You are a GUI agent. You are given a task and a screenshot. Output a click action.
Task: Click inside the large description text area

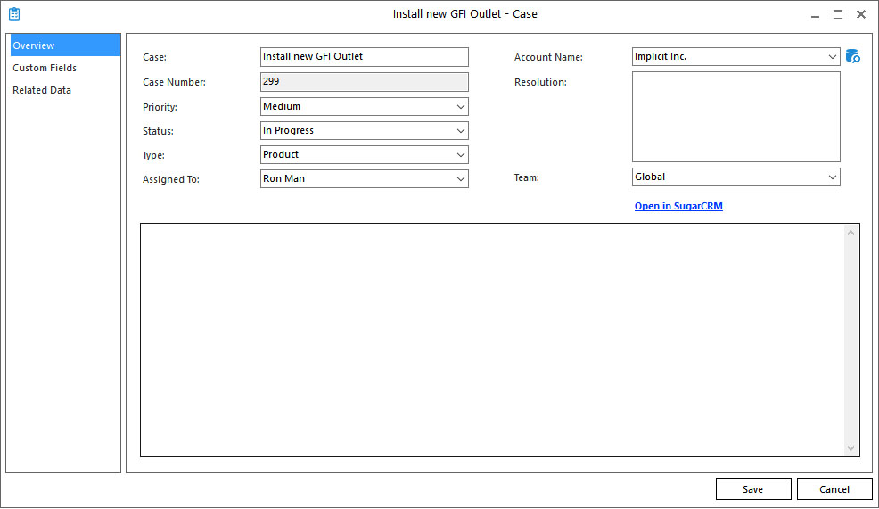point(490,340)
